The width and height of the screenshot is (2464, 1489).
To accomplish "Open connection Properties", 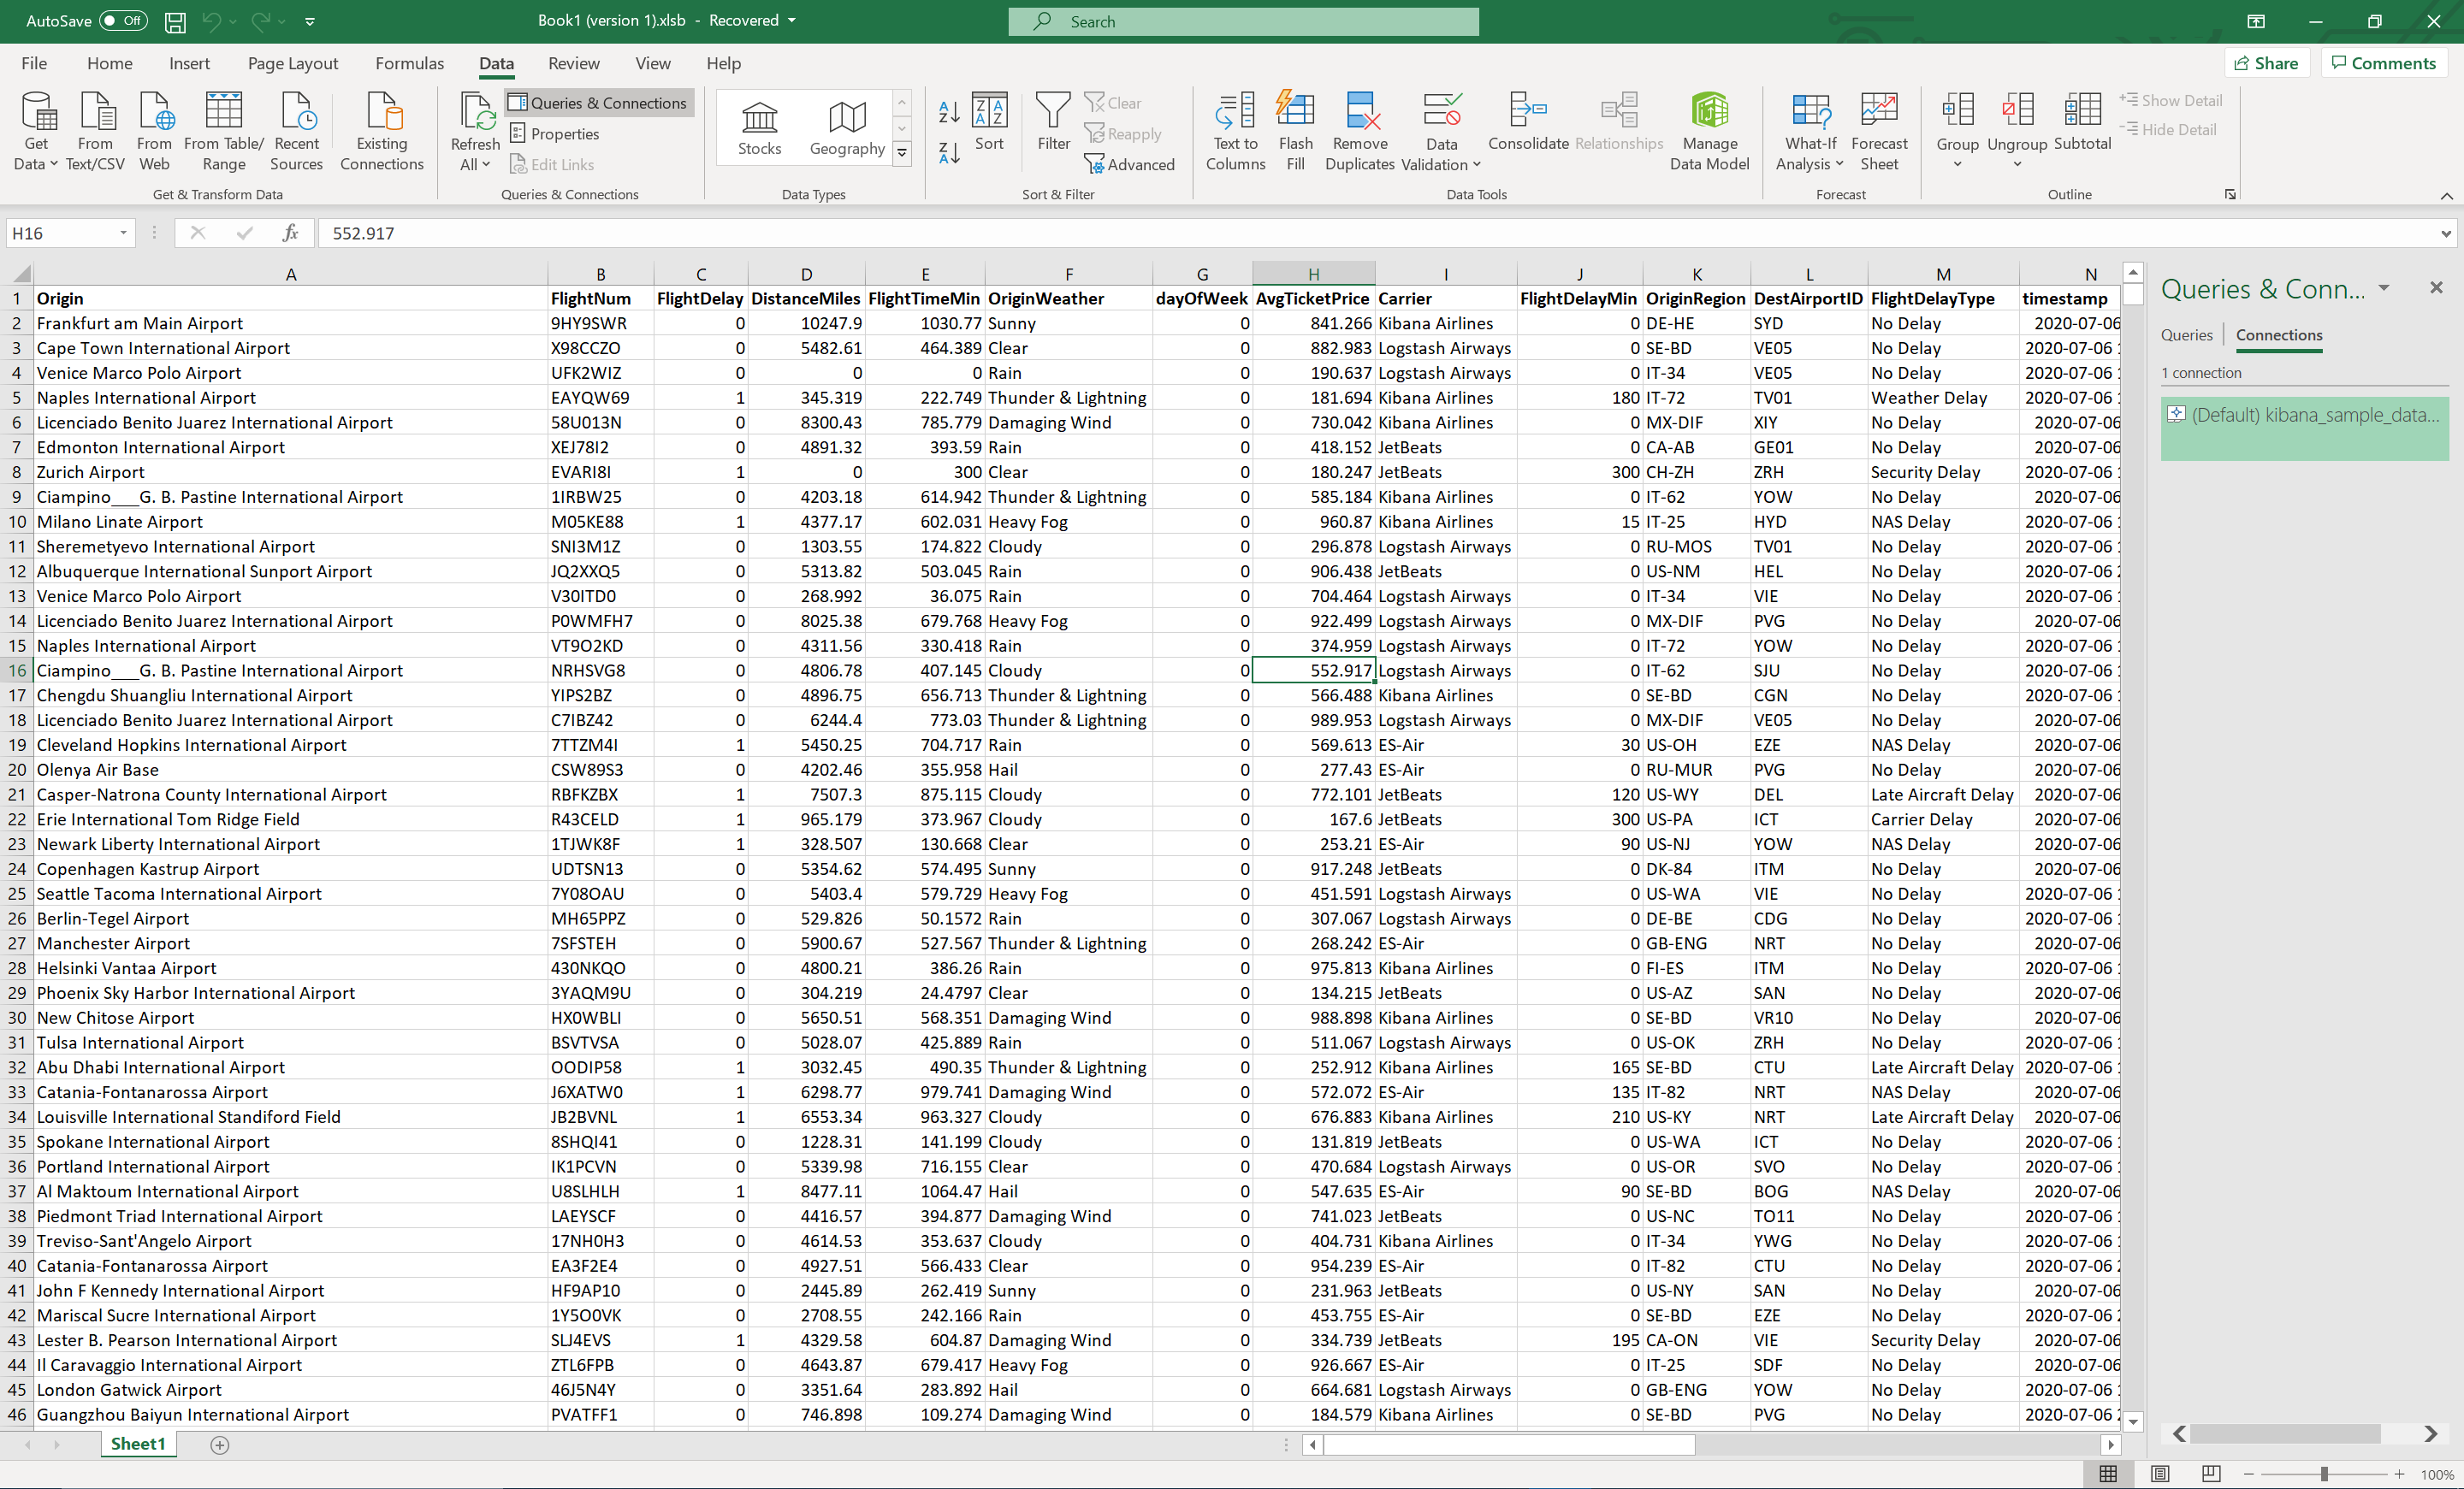I will coord(555,134).
